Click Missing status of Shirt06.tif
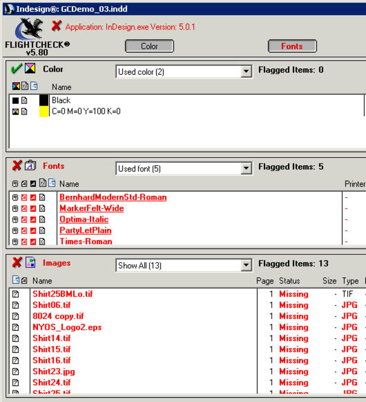The height and width of the screenshot is (402, 366). (x=294, y=305)
